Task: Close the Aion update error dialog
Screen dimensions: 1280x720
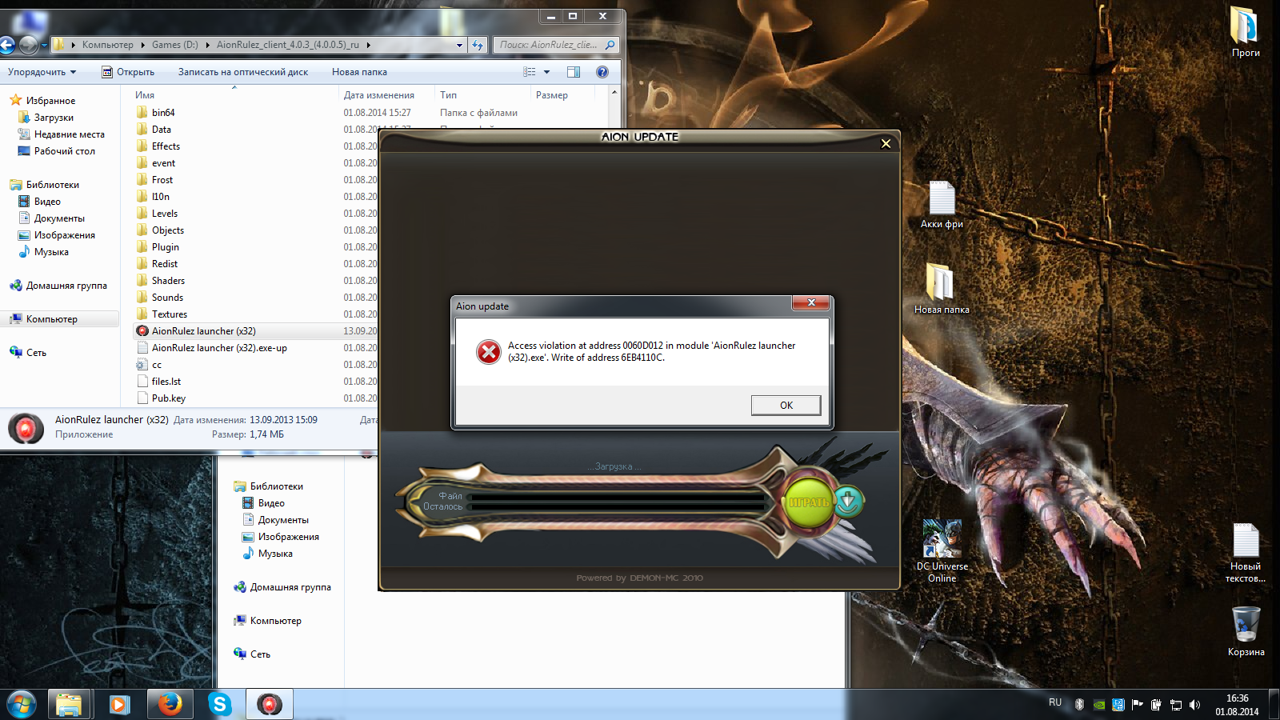Action: (811, 303)
